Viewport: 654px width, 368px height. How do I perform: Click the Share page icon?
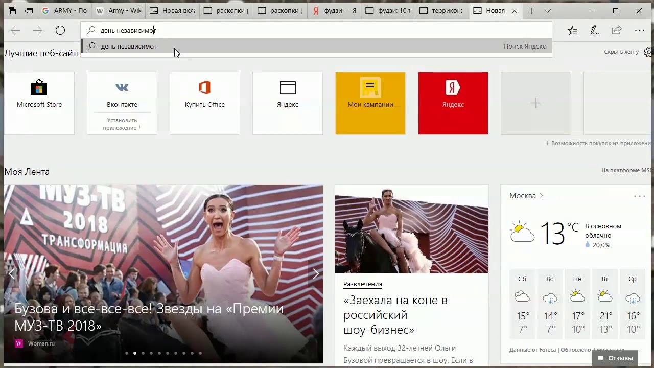(617, 30)
